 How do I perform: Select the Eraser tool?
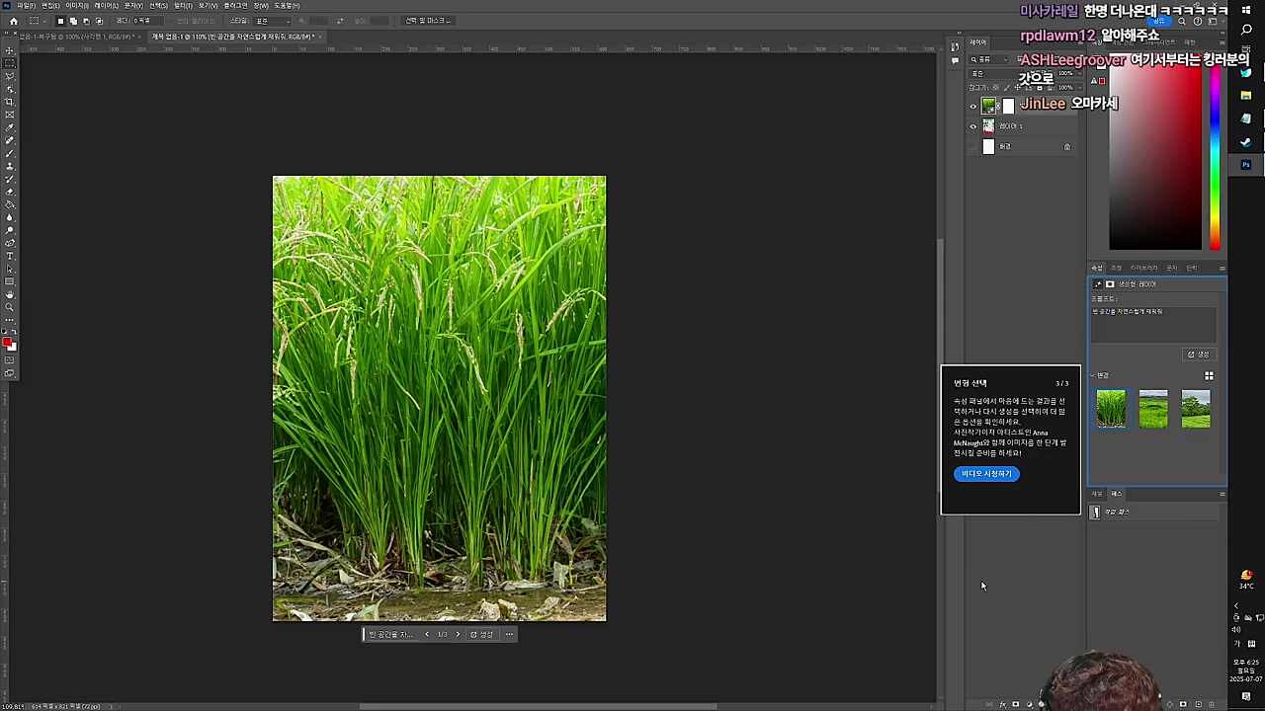(x=10, y=192)
